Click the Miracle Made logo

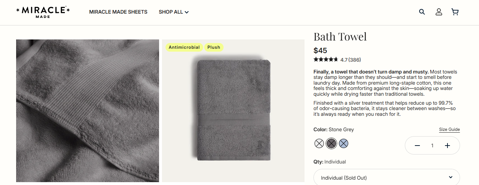[x=43, y=12]
